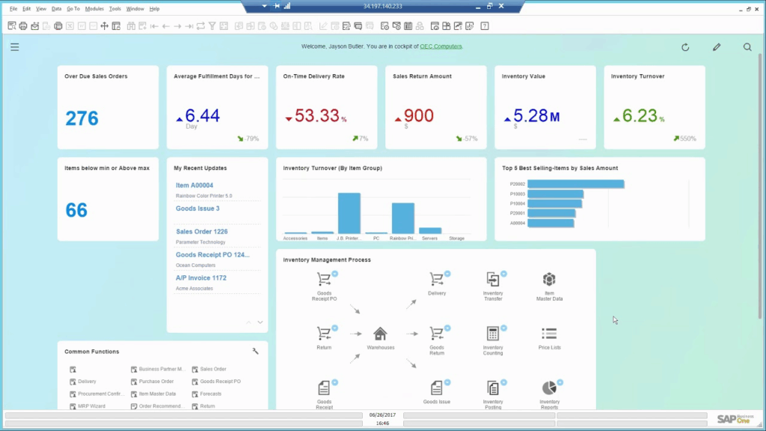Viewport: 766px width, 431px height.
Task: Click the Inventory Transfer icon
Action: (x=493, y=280)
